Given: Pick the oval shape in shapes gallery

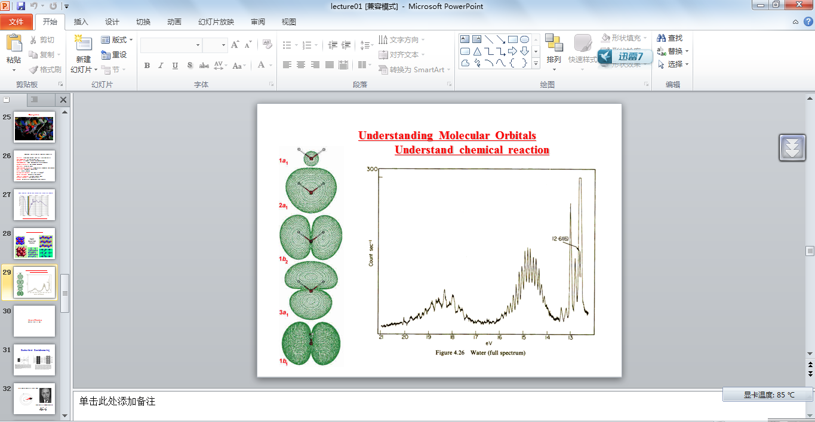Looking at the screenshot, I should coord(524,39).
